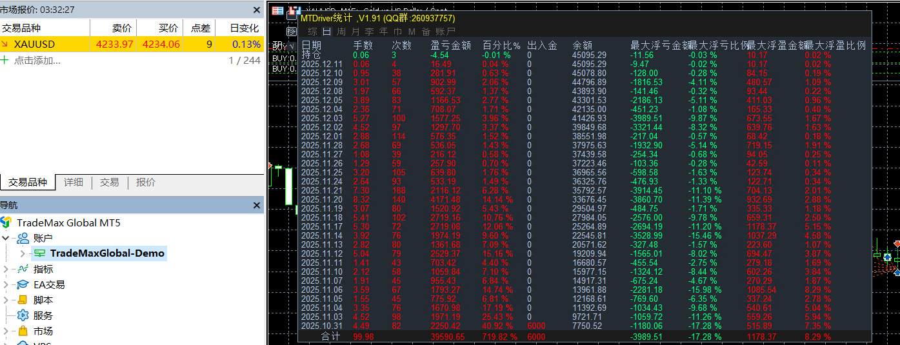Switch to the 交易品种 tab

(x=28, y=182)
